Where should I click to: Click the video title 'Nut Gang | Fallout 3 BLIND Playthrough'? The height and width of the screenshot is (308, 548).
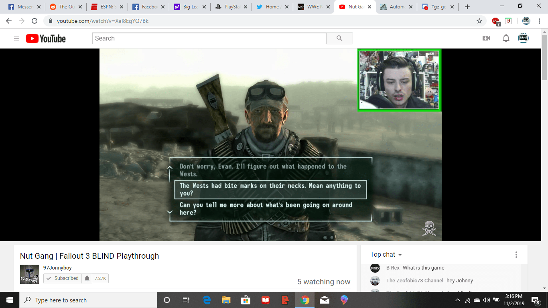[89, 256]
